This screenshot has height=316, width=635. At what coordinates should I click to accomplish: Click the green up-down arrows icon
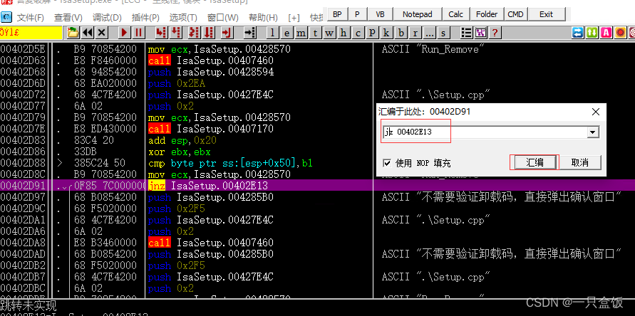[x=592, y=32]
